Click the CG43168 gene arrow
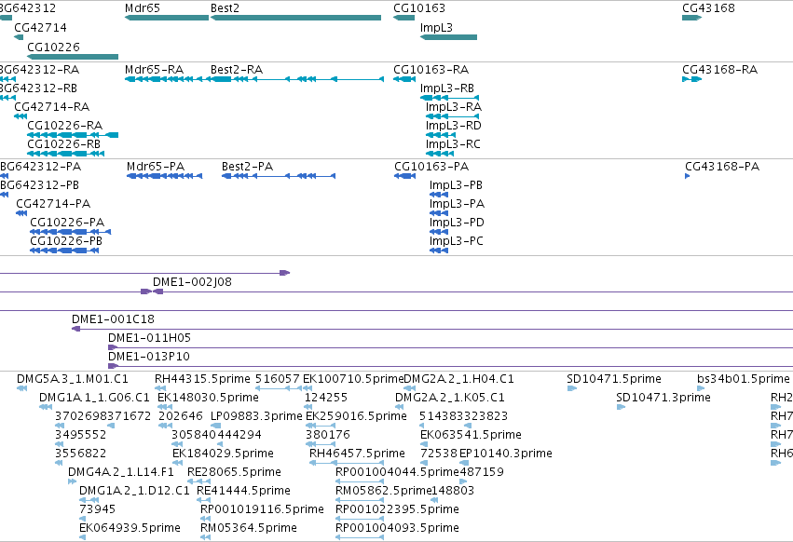Viewport: 793px width, 542px height. (691, 18)
